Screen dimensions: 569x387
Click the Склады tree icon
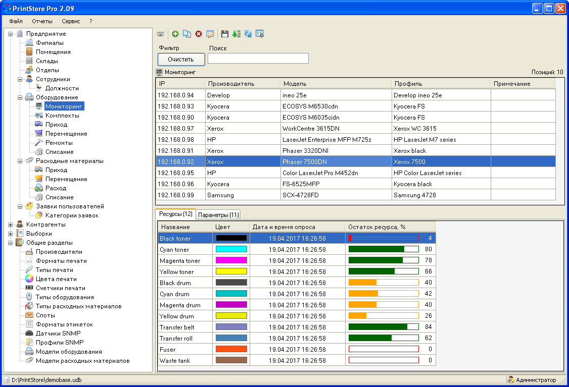[x=29, y=61]
